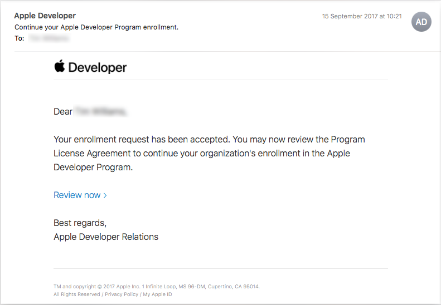The image size is (441, 305).
Task: Select the Apple logo in the Developer header
Action: [59, 66]
